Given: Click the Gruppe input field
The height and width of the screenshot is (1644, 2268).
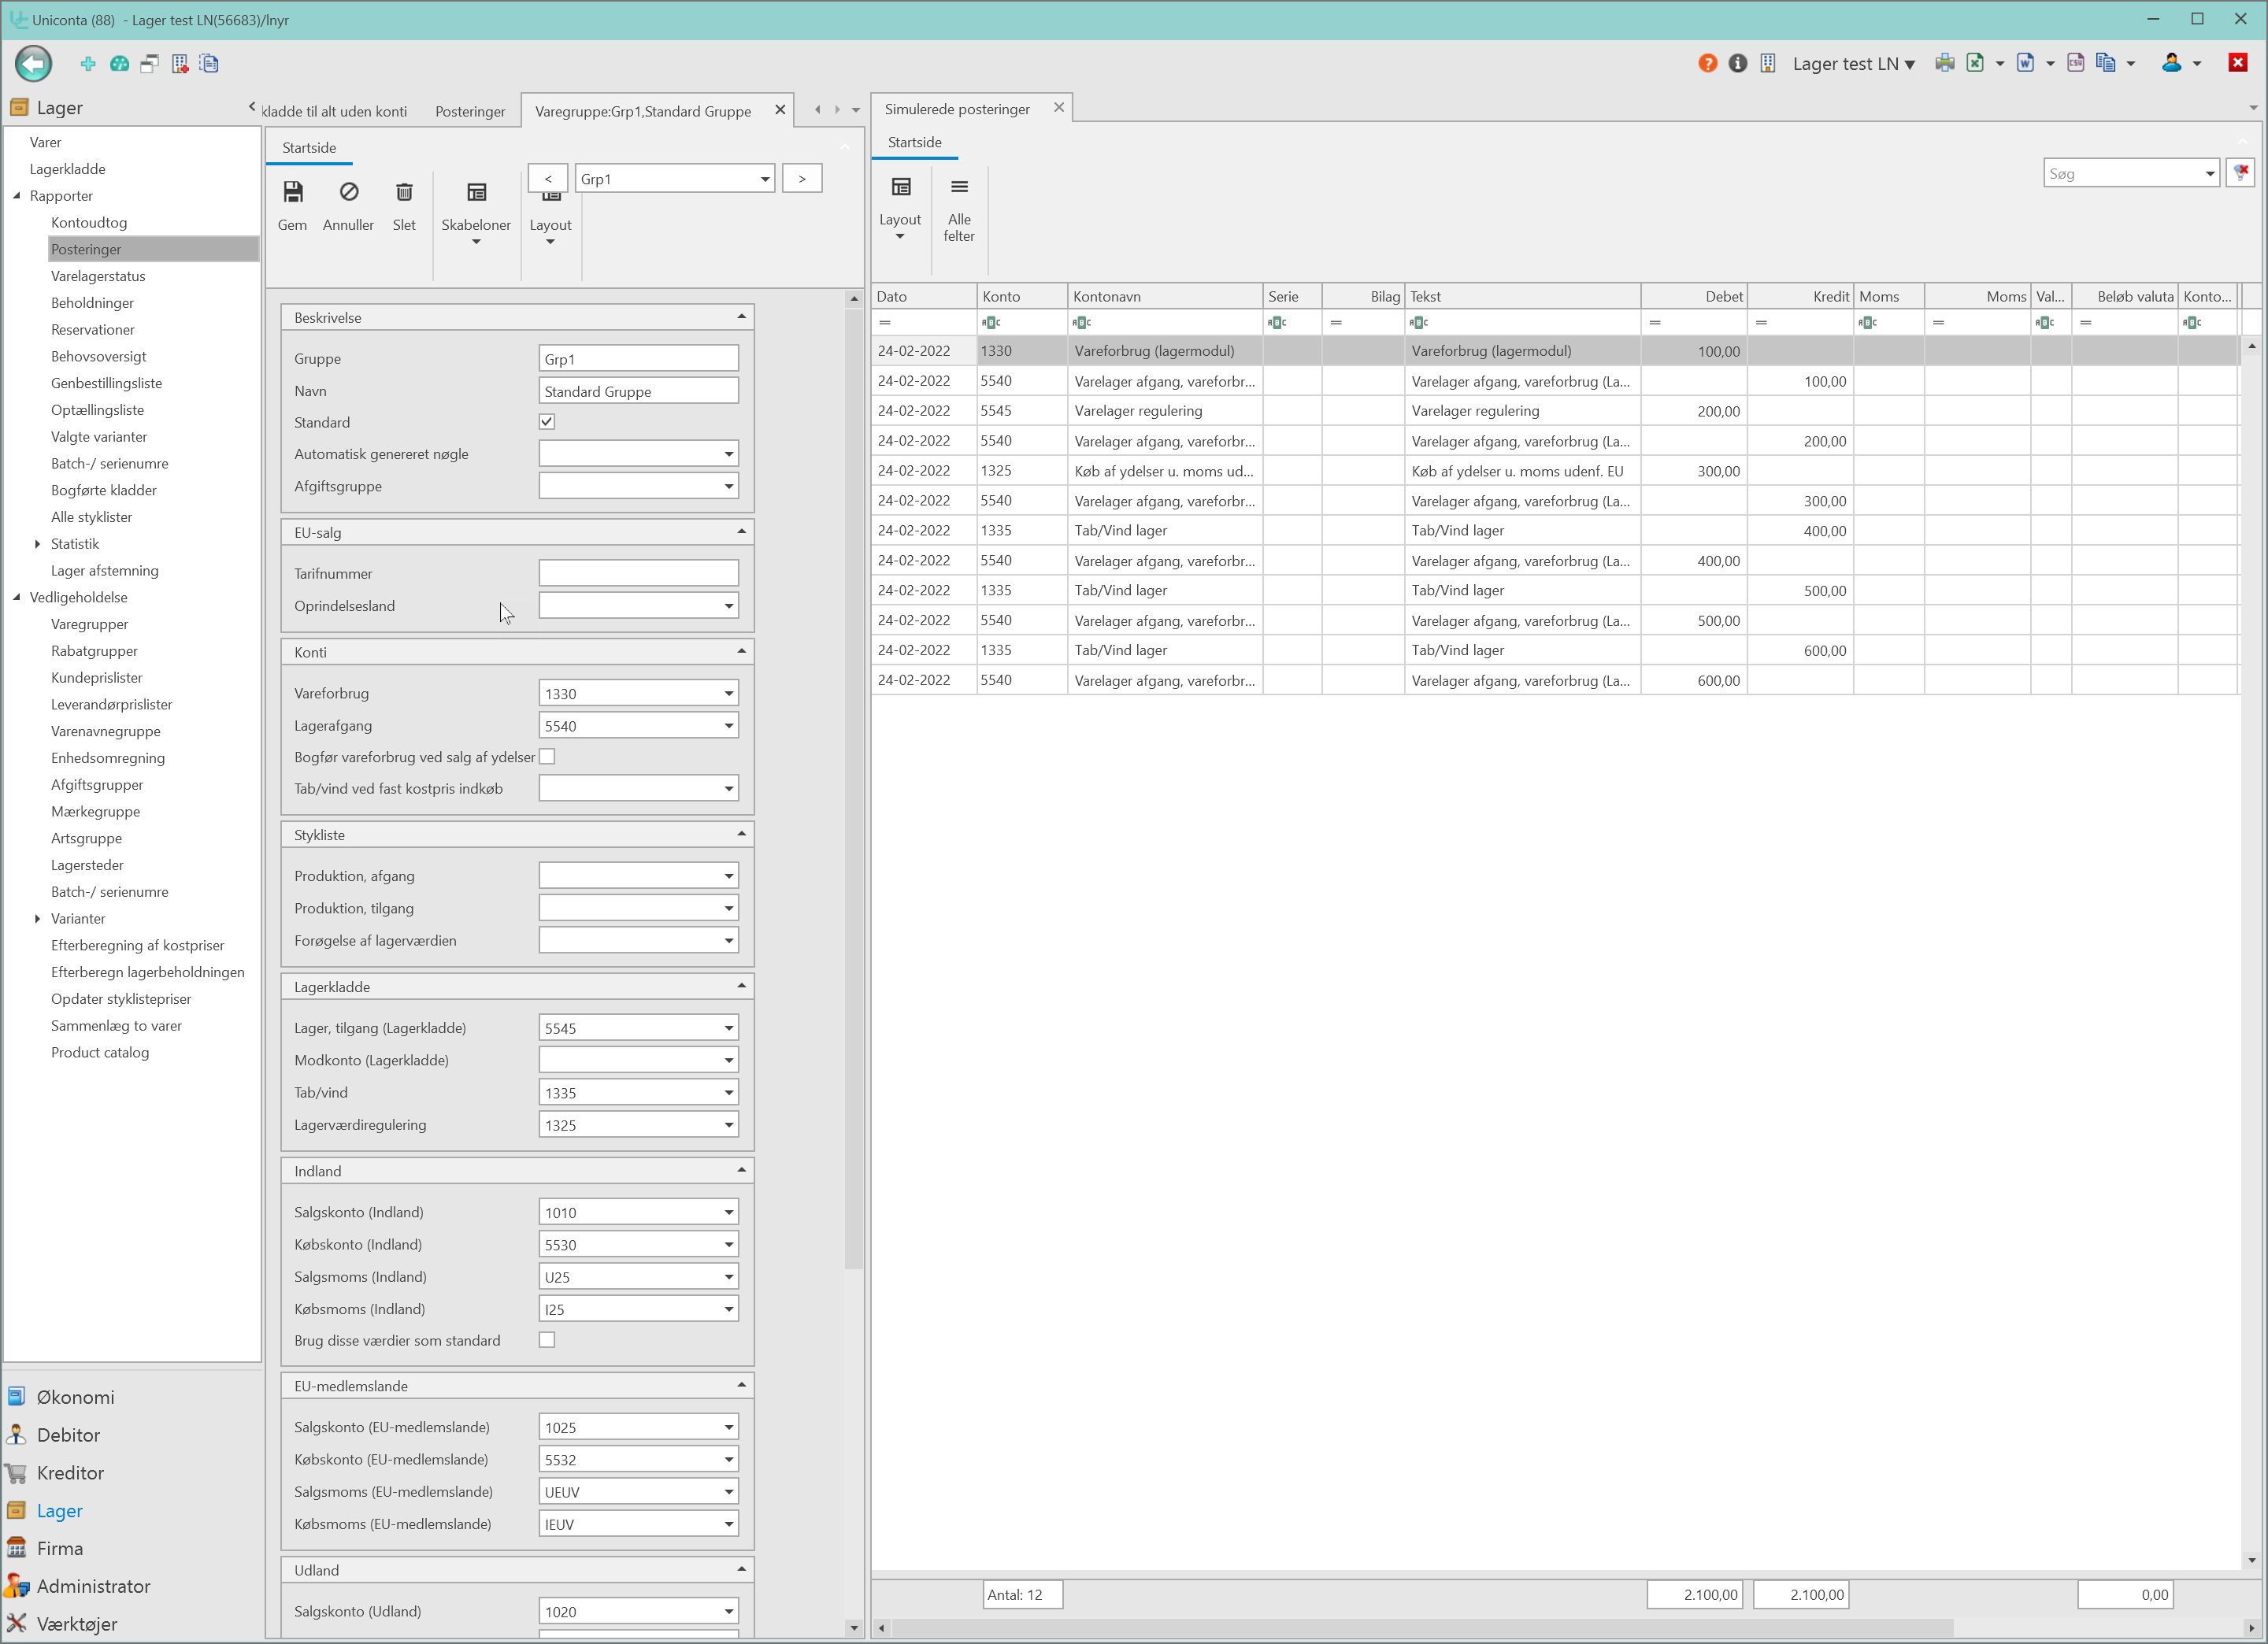Looking at the screenshot, I should coord(639,359).
